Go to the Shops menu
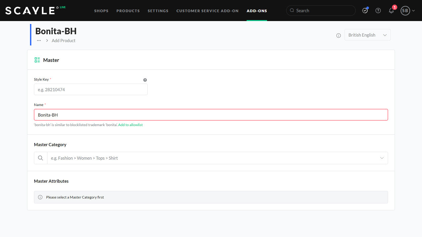This screenshot has height=237, width=422. [101, 11]
